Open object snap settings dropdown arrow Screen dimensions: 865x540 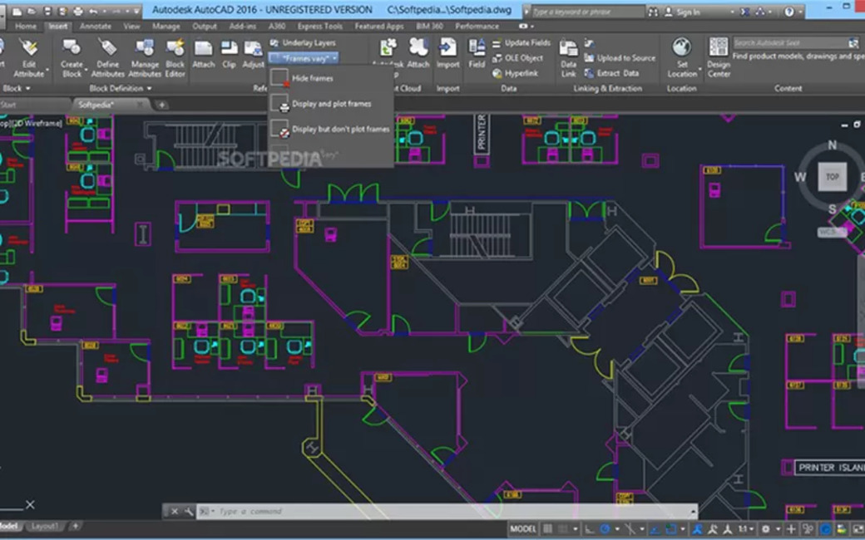click(x=683, y=529)
